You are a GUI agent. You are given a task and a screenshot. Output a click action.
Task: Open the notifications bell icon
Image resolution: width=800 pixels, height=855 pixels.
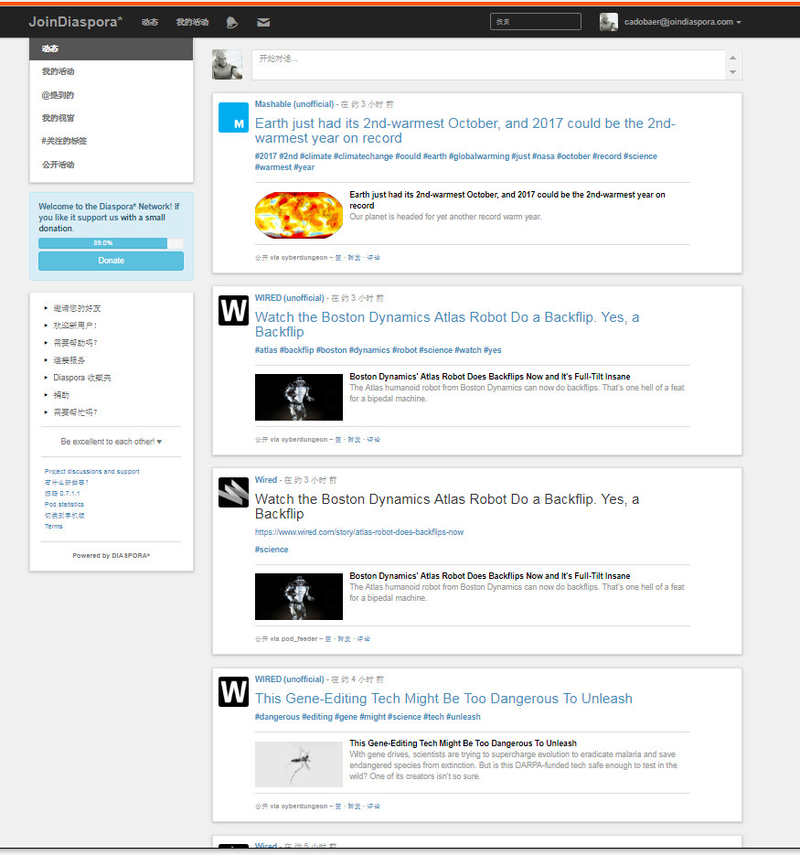(232, 22)
